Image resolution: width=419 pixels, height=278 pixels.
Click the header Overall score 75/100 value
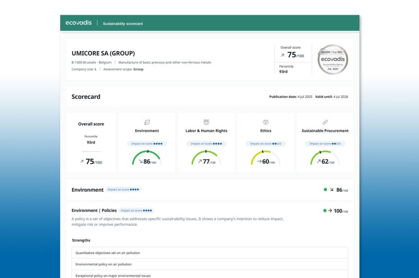295,55
